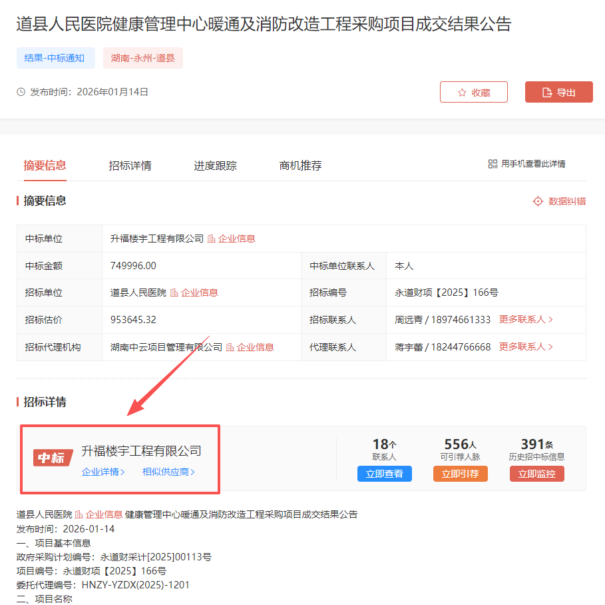Click the 数据纠错 target icon
The image size is (605, 605).
pyautogui.click(x=538, y=201)
